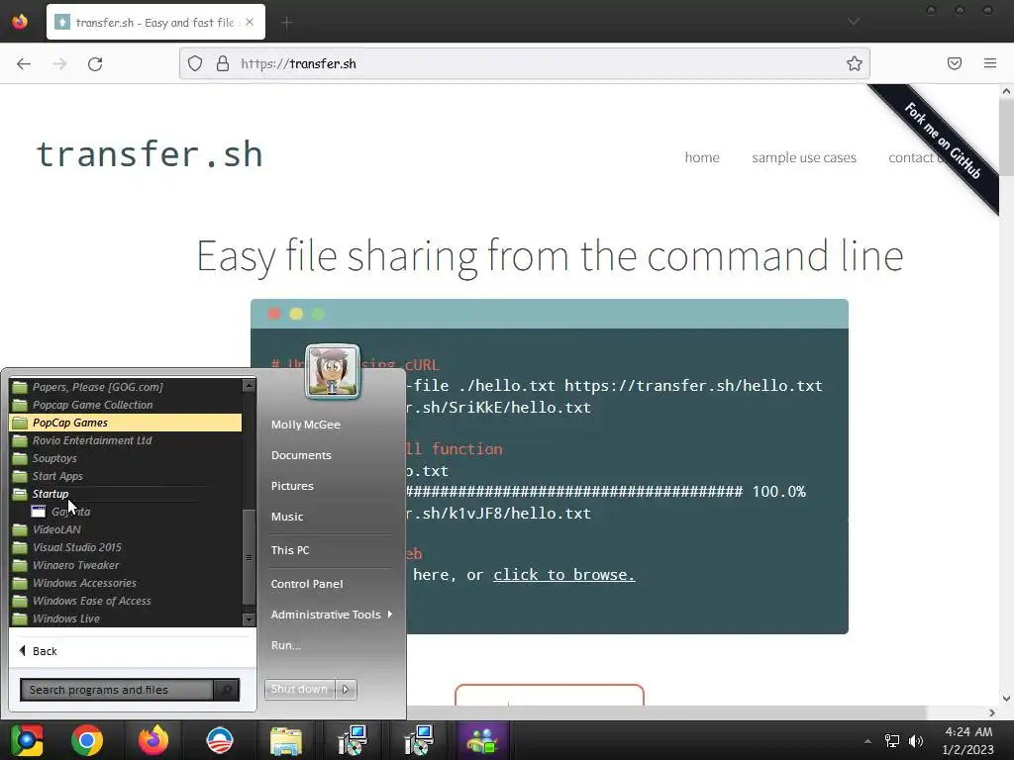Open the Fork me on GitHub ribbon
The image size is (1014, 760).
(942, 140)
